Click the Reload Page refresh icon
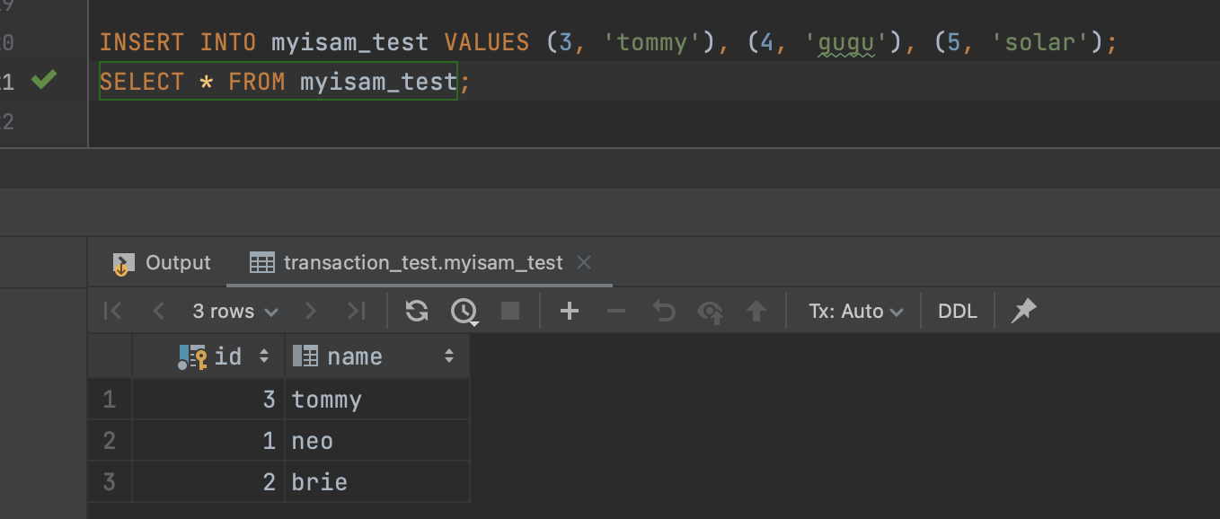The image size is (1220, 519). 417,311
